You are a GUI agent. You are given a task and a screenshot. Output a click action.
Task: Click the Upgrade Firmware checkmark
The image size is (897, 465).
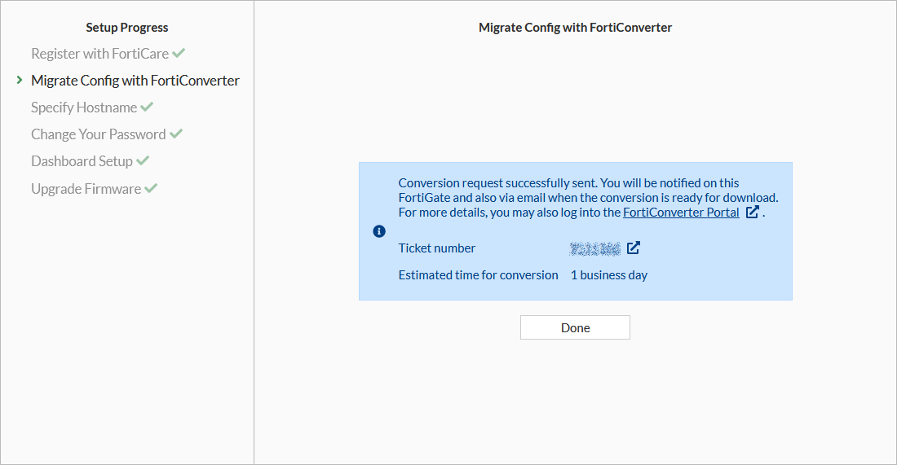pos(151,189)
